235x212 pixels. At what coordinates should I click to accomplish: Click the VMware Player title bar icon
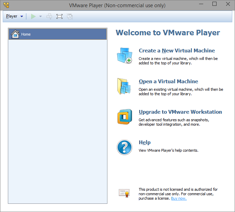pos(6,5)
